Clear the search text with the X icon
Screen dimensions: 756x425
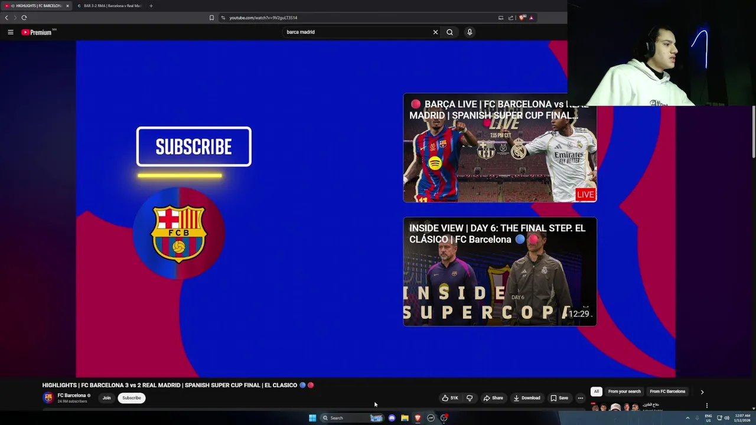coord(435,32)
